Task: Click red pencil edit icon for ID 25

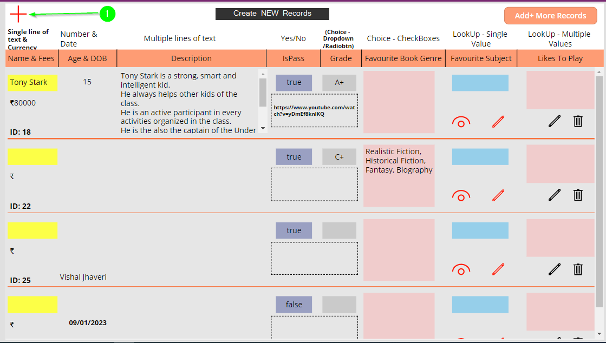Action: tap(498, 269)
